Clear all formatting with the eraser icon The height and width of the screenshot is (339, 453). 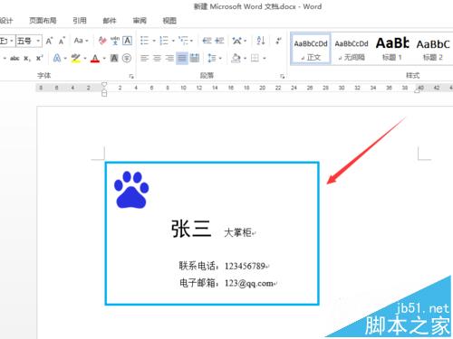(x=102, y=41)
